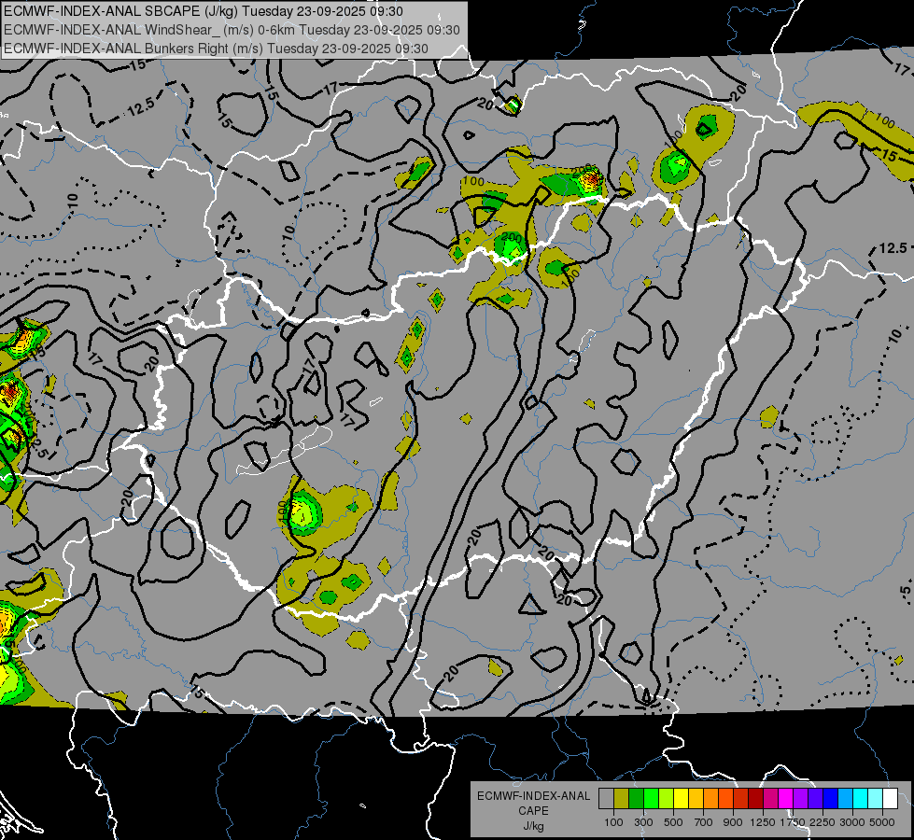Select the dark red legend swatch

tap(755, 799)
